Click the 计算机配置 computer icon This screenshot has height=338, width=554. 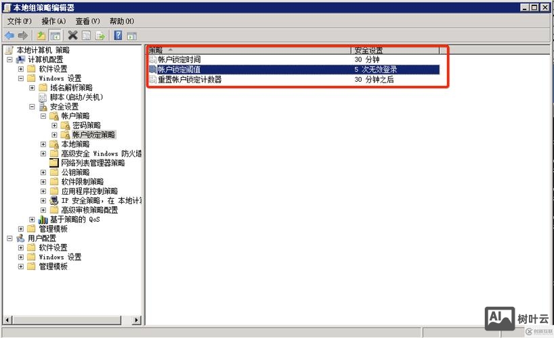[21, 59]
